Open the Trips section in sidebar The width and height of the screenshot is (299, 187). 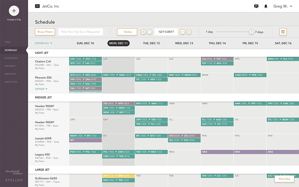8,42
